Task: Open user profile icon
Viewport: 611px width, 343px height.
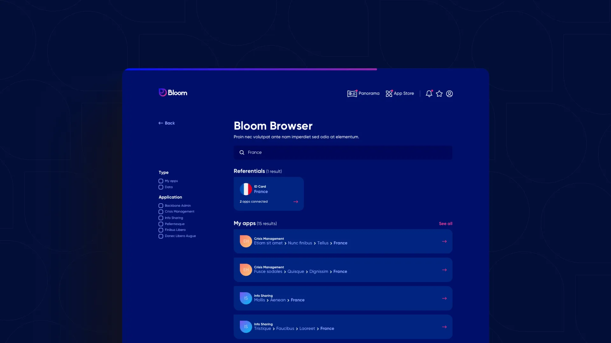Action: tap(449, 93)
